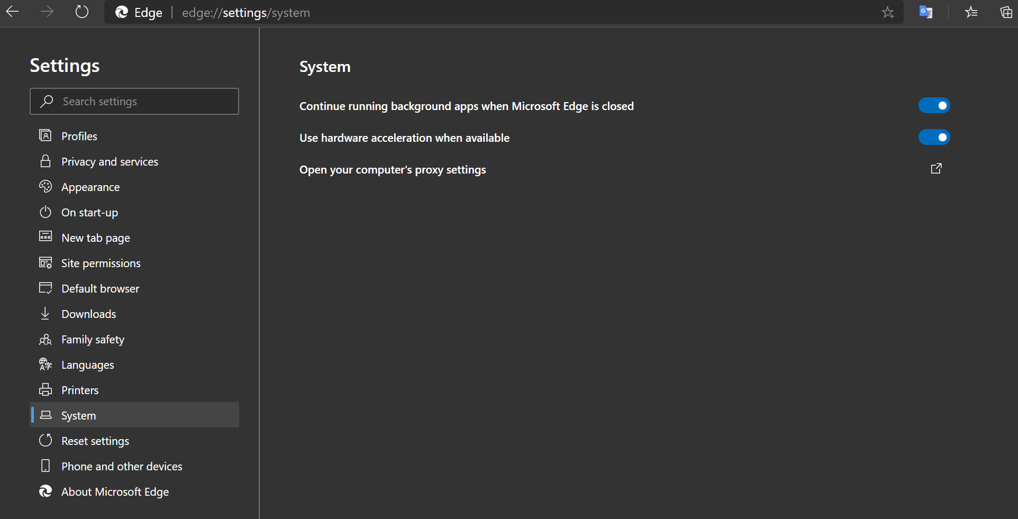Turn off hardware acceleration toggle
This screenshot has width=1018, height=519.
pyautogui.click(x=934, y=138)
